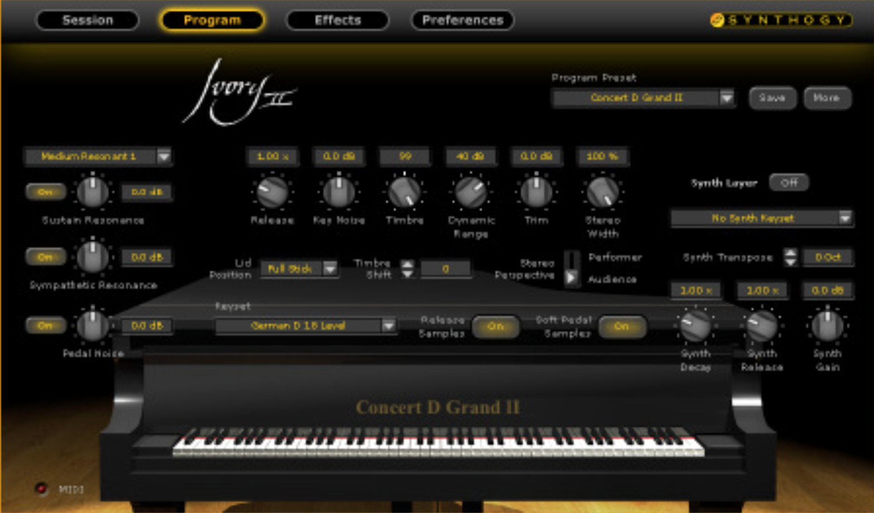Viewport: 874px width, 513px height.
Task: Click the Synth Release knob
Action: click(762, 325)
